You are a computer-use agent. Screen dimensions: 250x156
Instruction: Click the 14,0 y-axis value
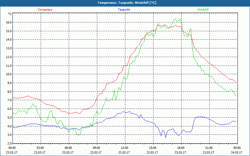point(9,40)
